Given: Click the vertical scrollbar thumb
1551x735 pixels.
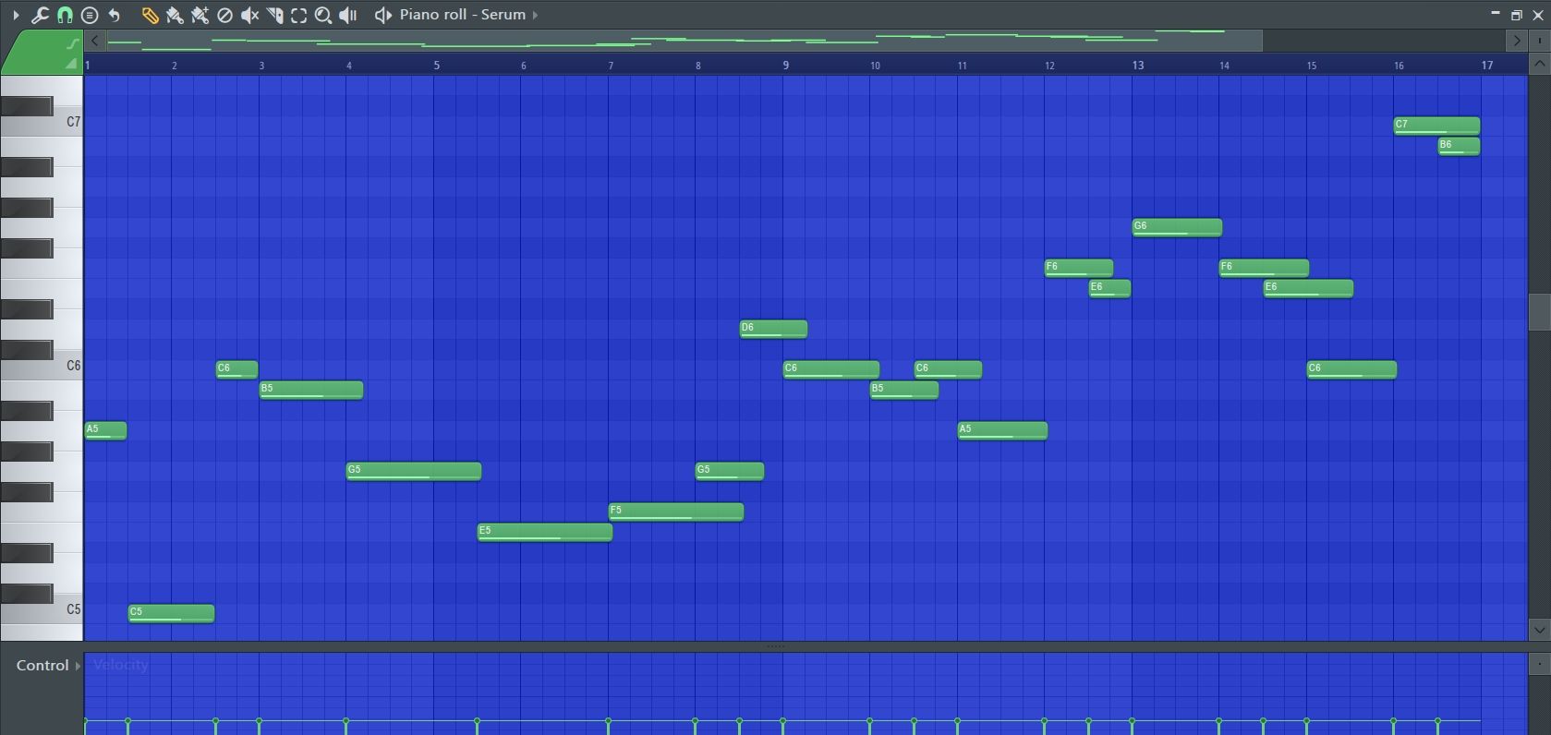Looking at the screenshot, I should click(1539, 312).
